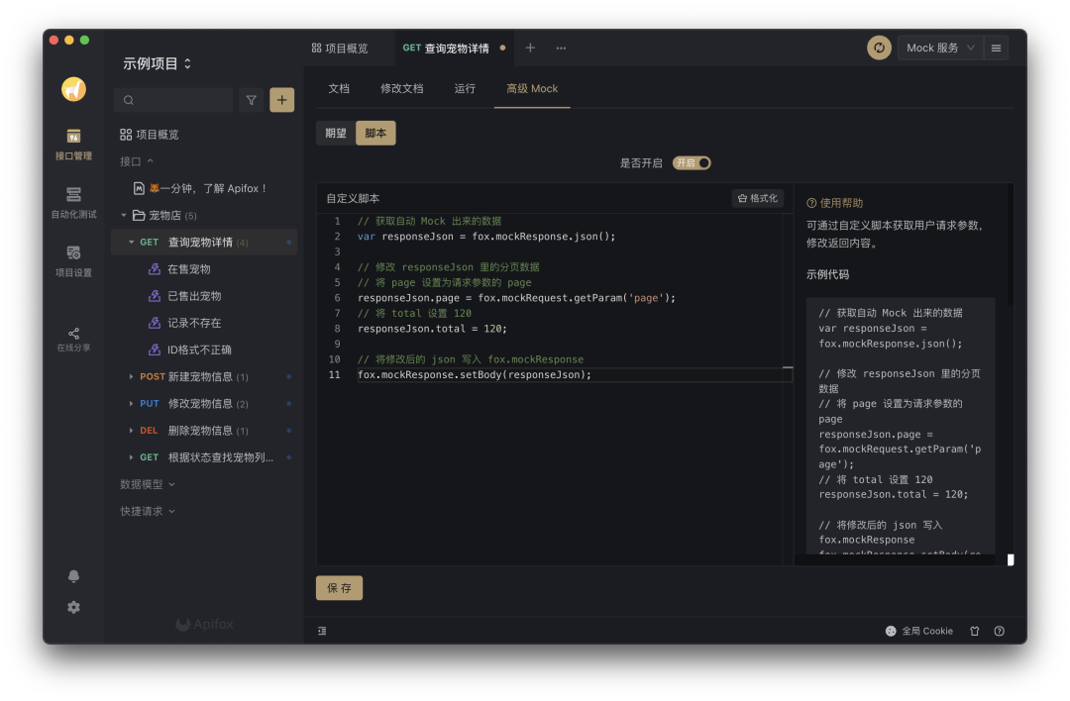
Task: Click the help question mark in status bar
Action: coord(999,631)
